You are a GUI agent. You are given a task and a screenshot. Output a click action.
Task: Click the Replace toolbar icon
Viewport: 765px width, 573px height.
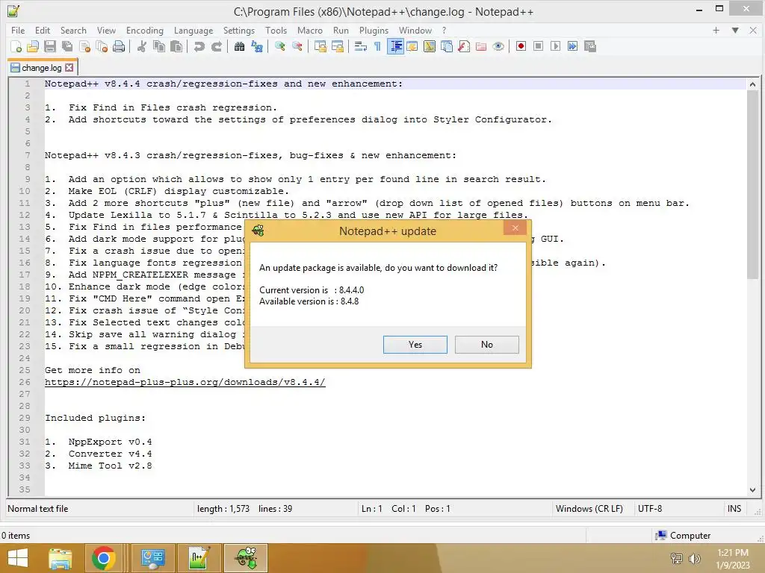point(257,46)
